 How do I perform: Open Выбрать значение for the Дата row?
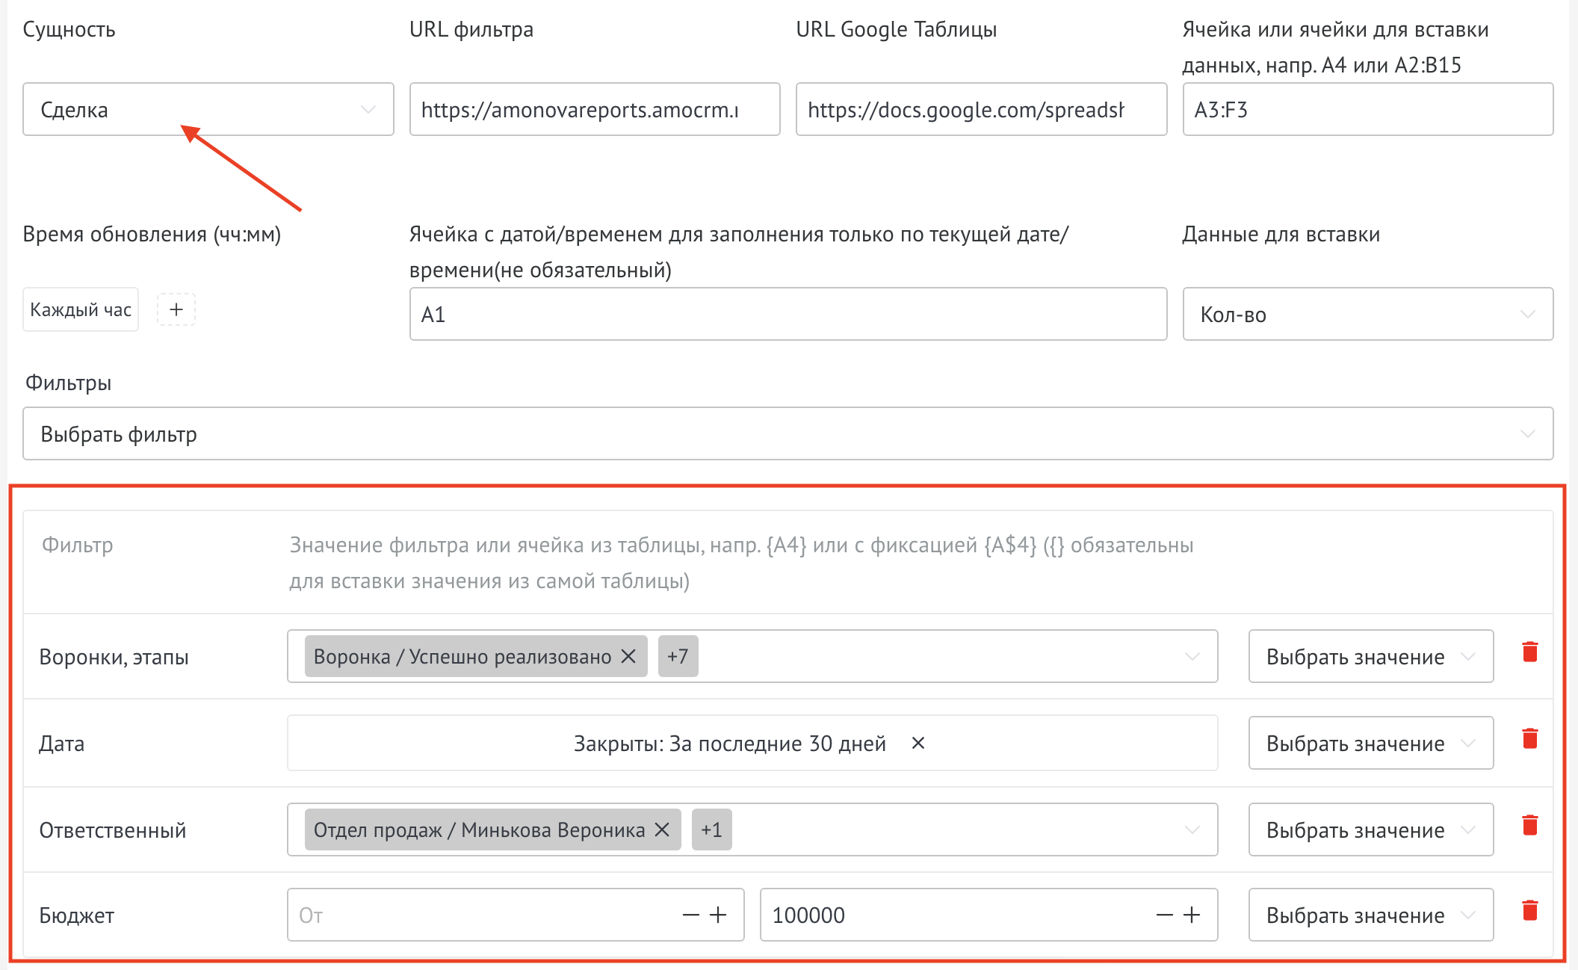pyautogui.click(x=1370, y=743)
